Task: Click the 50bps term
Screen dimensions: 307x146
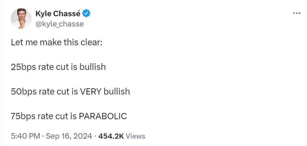Action: [24, 92]
